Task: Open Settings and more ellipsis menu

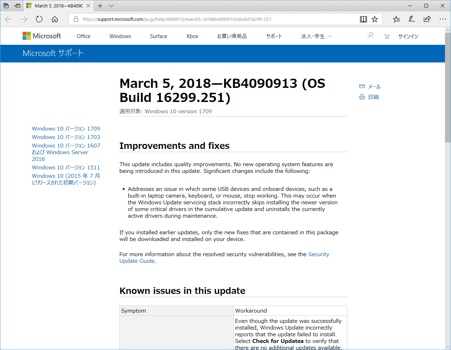Action: (x=443, y=19)
